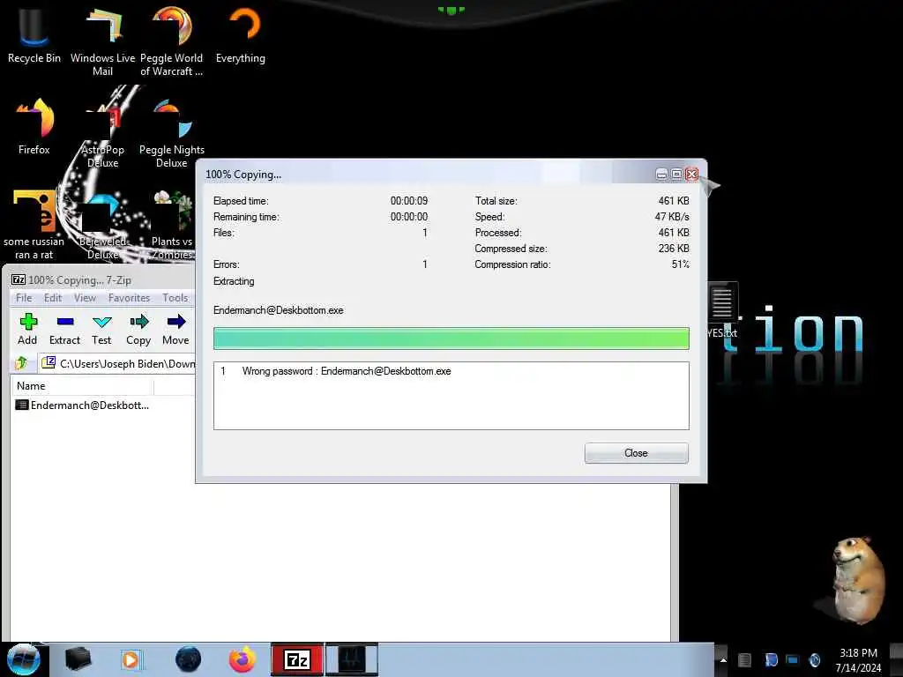This screenshot has height=677, width=903.
Task: Click the up-folder arrow icon in 7-Zip
Action: point(22,363)
